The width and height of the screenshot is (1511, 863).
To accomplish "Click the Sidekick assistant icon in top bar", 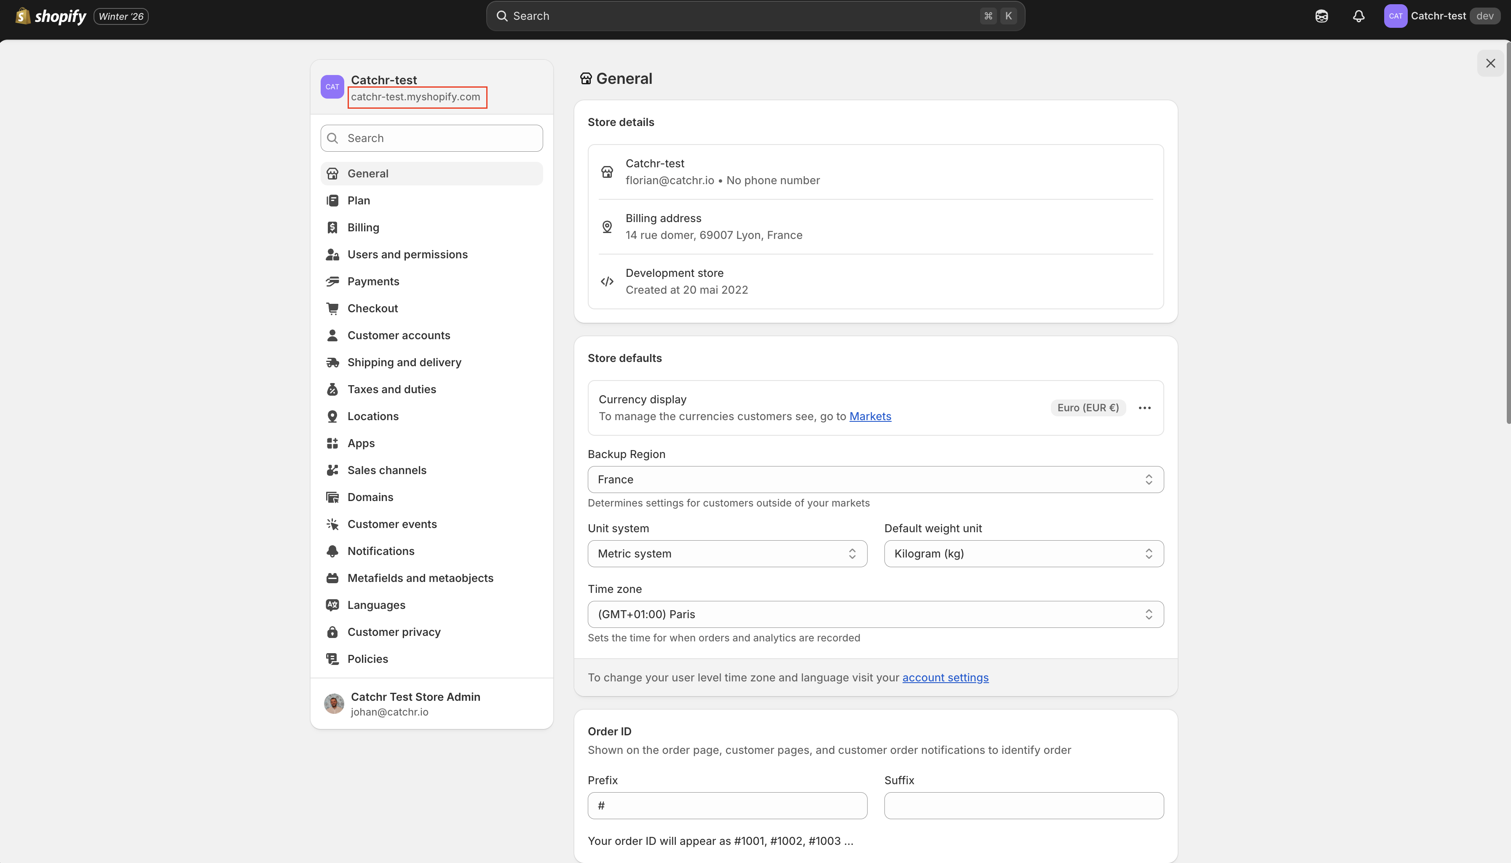I will (x=1321, y=16).
